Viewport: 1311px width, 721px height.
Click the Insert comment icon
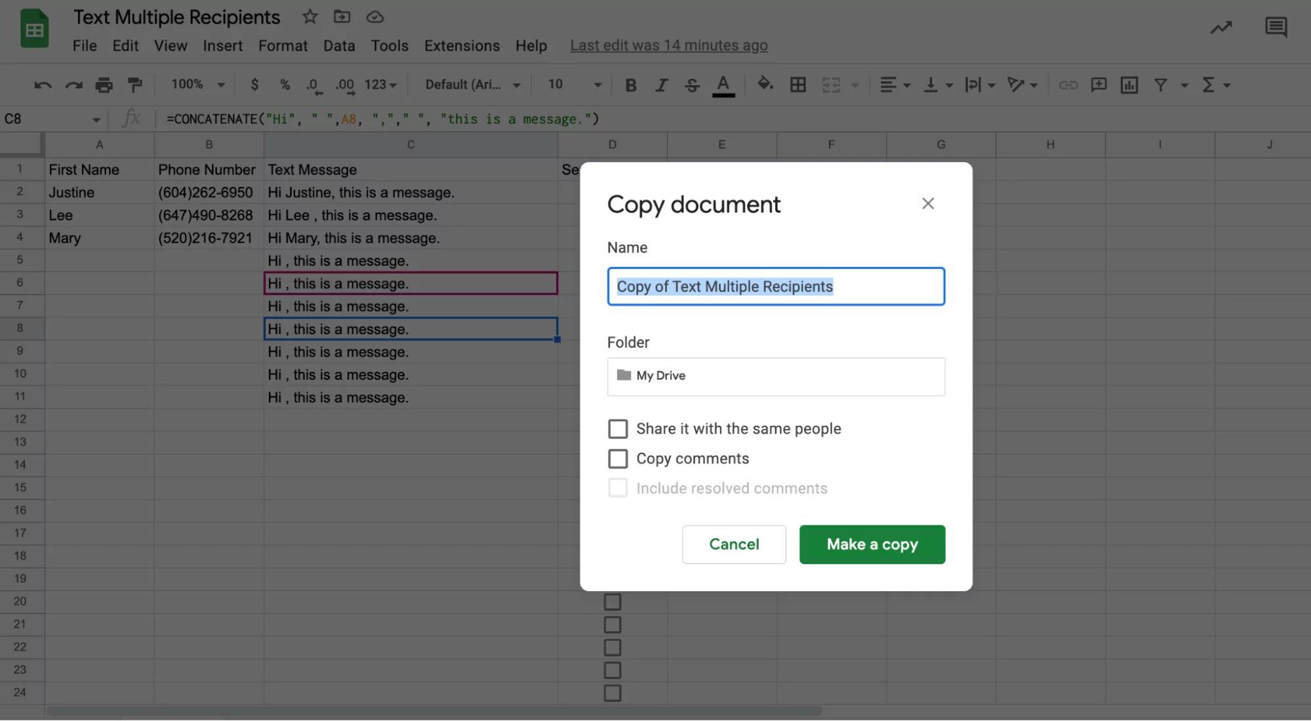tap(1099, 85)
